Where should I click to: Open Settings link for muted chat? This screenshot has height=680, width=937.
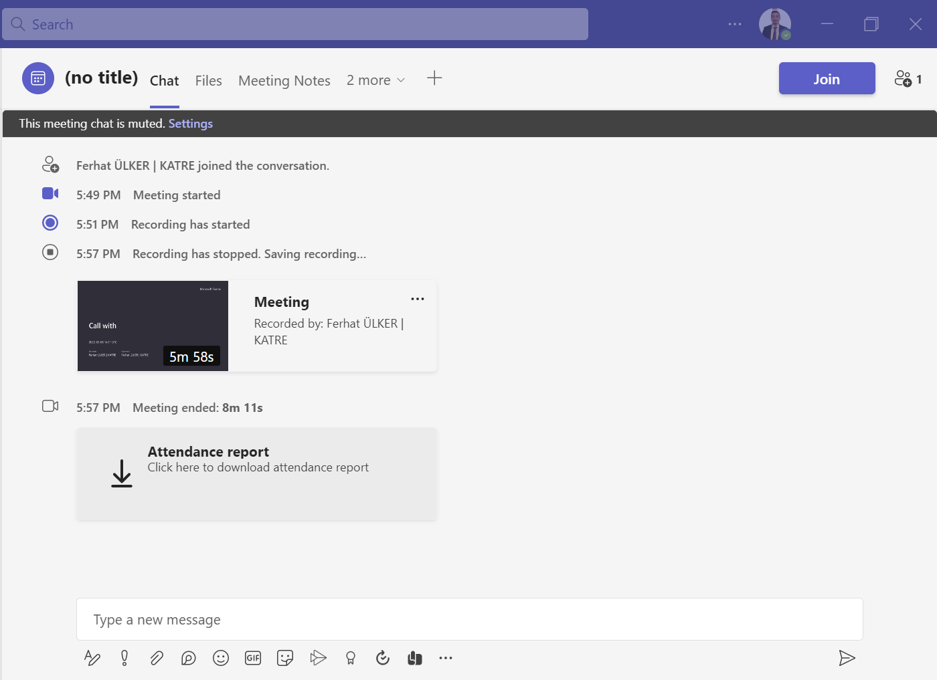(191, 124)
